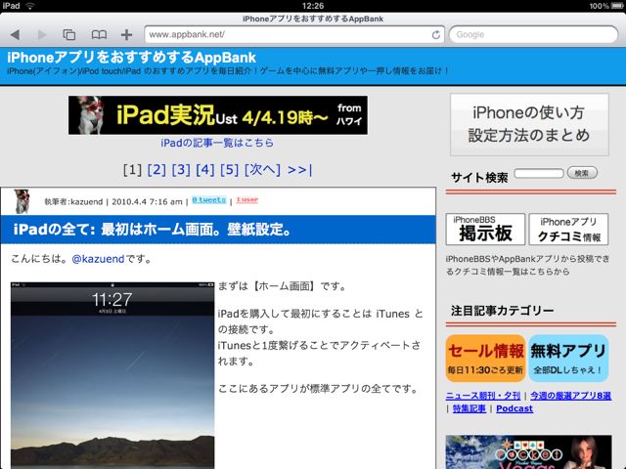The height and width of the screenshot is (469, 626).
Task: Open the iPhoneアプリ クチコミ情報 button
Action: point(568,229)
